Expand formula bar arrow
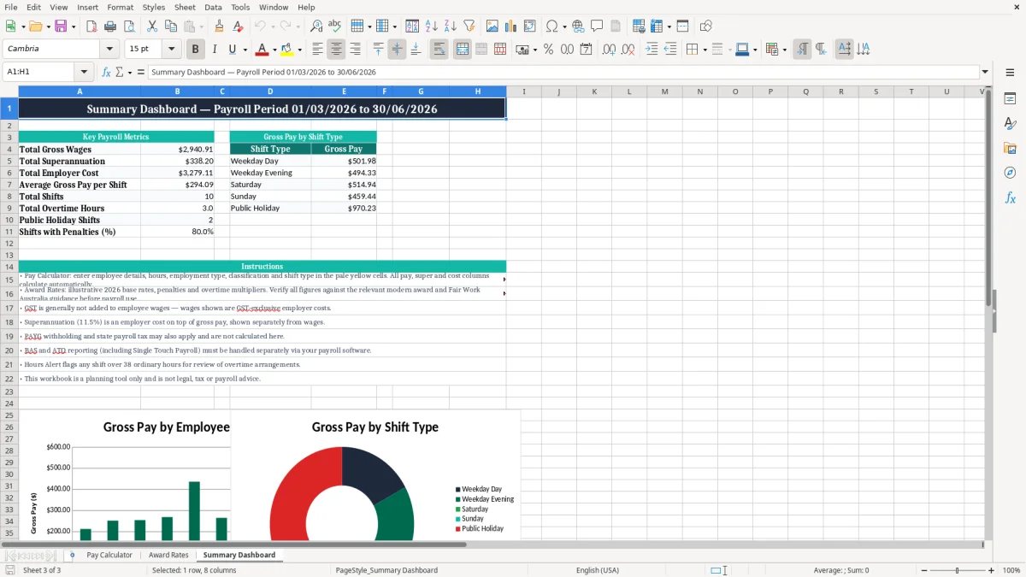Viewport: 1026px width, 577px height. click(985, 73)
